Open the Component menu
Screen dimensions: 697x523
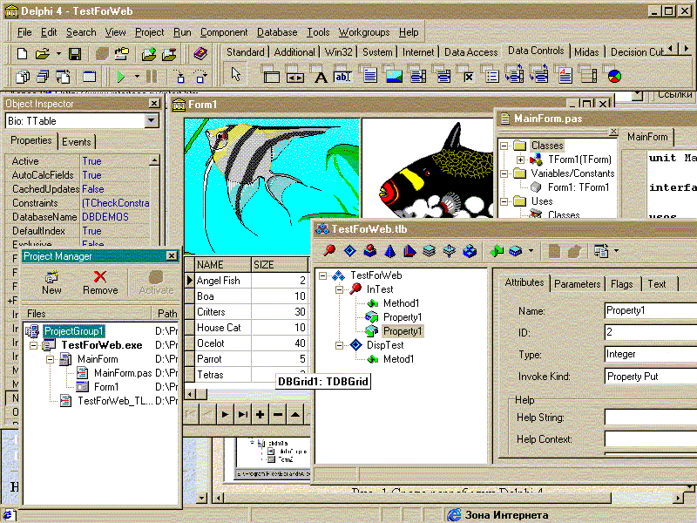[224, 32]
